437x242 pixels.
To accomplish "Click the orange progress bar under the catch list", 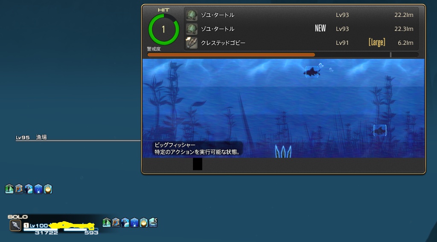I will (231, 55).
